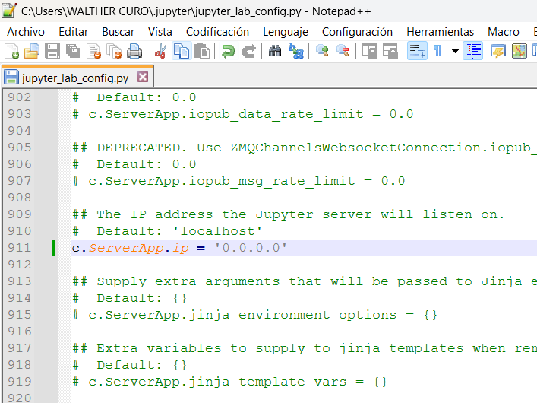This screenshot has height=403, width=537.
Task: Open the Buscar menu
Action: pos(118,32)
